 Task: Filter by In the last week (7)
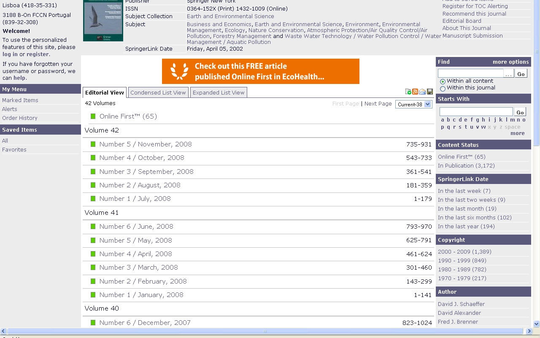click(464, 191)
